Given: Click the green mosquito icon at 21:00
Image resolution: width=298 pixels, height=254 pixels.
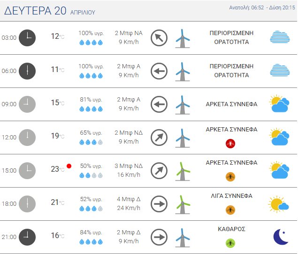Looking at the screenshot, I should pos(230,243).
